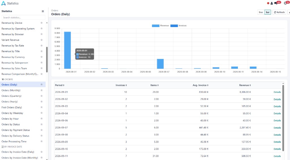290x160 pixels.
Task: Favorite star for Variant Revenue
Action: [41, 40]
